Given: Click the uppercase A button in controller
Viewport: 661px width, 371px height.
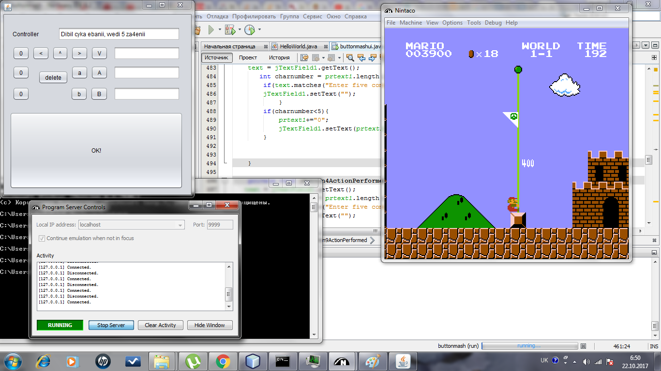Looking at the screenshot, I should (99, 73).
